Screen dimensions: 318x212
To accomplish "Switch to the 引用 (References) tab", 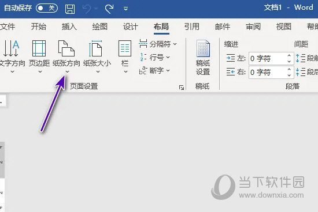I will [192, 26].
